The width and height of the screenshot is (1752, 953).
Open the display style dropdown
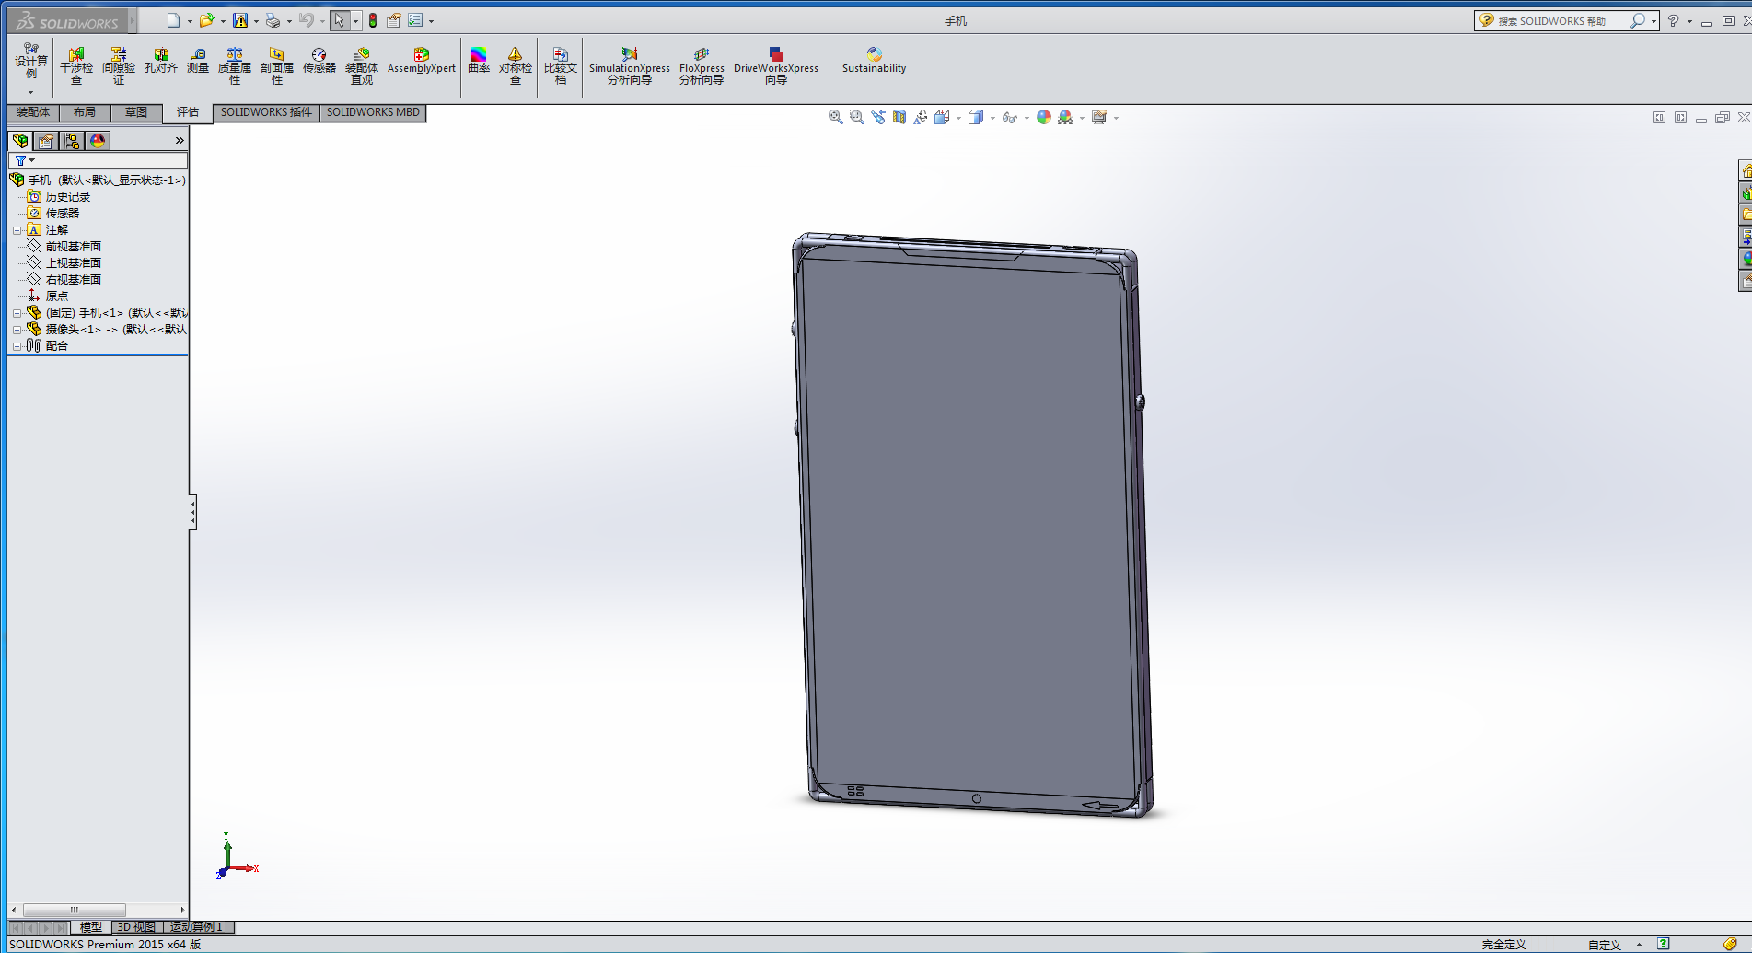[x=992, y=118]
